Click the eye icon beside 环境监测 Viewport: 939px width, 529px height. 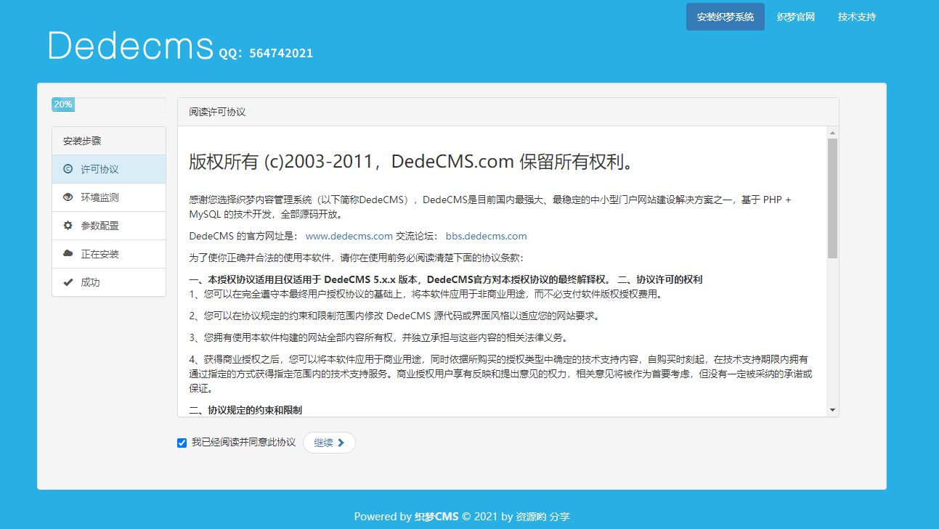click(68, 197)
